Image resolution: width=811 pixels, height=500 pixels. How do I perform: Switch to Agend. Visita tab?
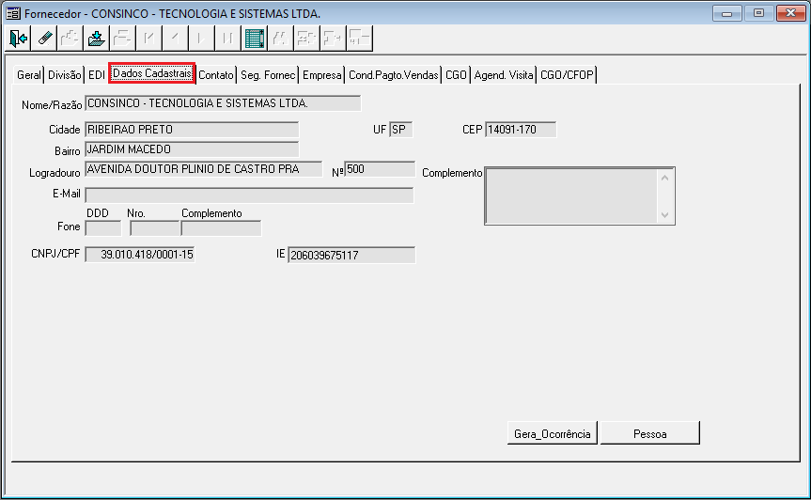(x=504, y=75)
